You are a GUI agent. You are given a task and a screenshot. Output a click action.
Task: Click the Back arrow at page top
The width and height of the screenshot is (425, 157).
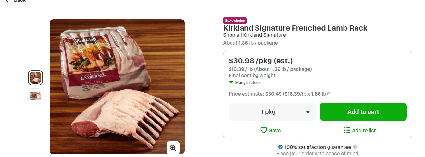click(8, 1)
